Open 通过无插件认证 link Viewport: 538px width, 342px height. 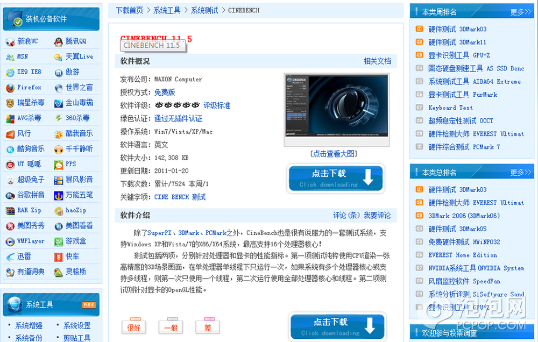pyautogui.click(x=179, y=119)
